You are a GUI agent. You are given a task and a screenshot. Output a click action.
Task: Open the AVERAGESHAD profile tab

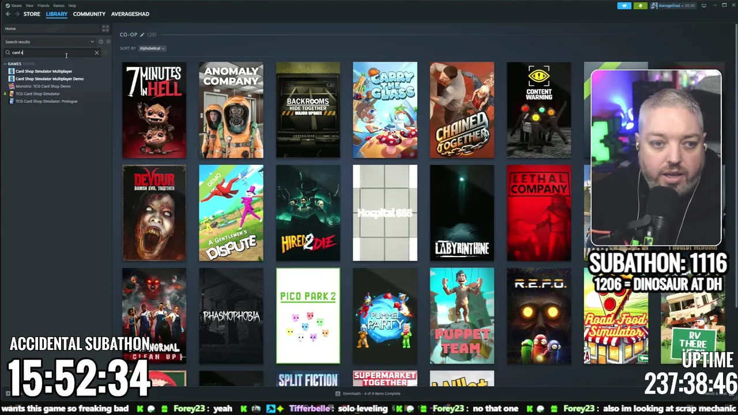coord(130,14)
